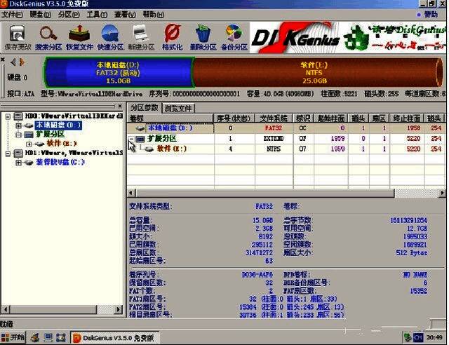The width and height of the screenshot is (449, 345).
Task: Click the New Partition (新建分区) icon
Action: coord(141,38)
